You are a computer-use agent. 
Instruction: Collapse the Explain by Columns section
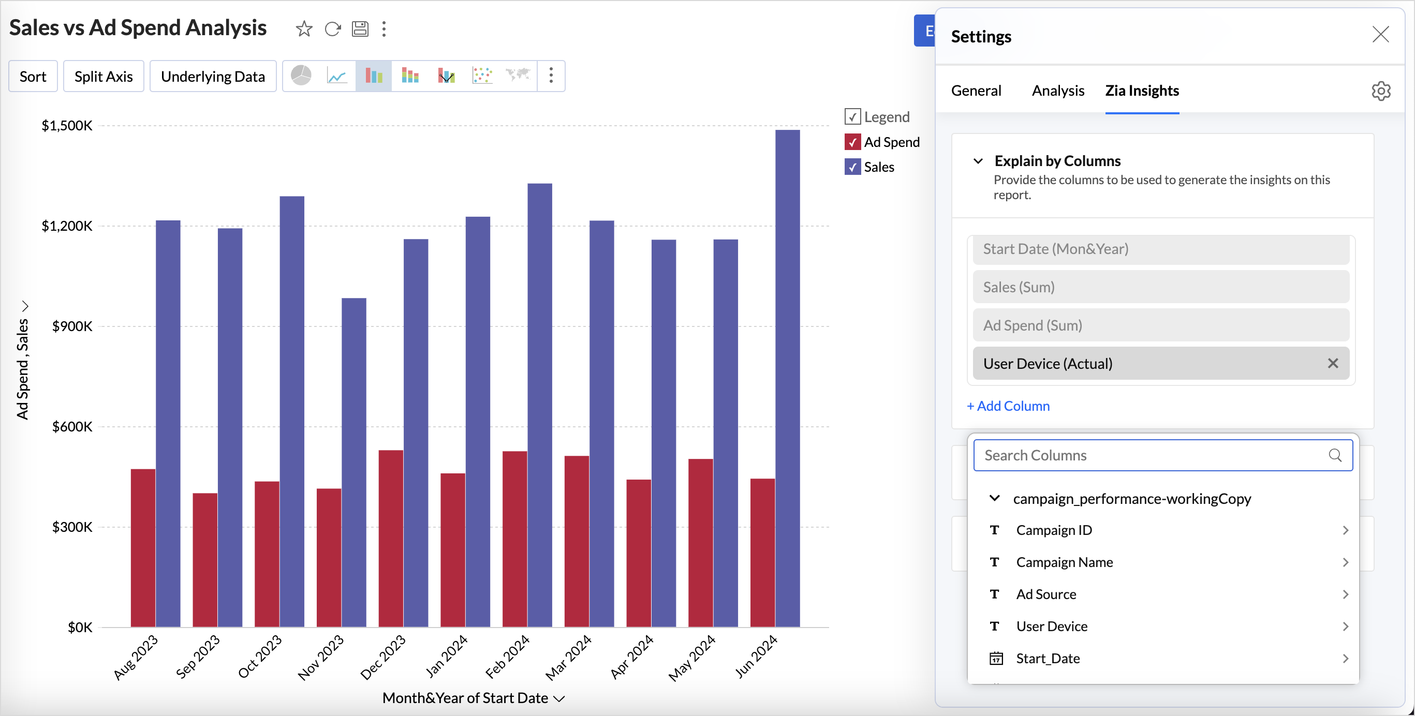pyautogui.click(x=978, y=161)
